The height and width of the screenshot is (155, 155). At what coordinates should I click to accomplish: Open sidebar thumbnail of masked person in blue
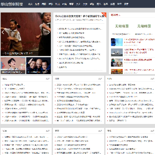[x=117, y=42]
